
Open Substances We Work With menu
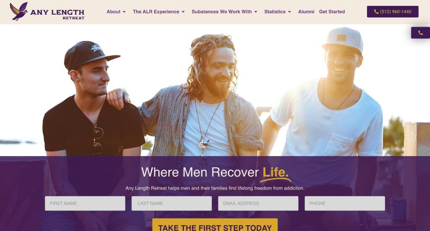coord(222,12)
